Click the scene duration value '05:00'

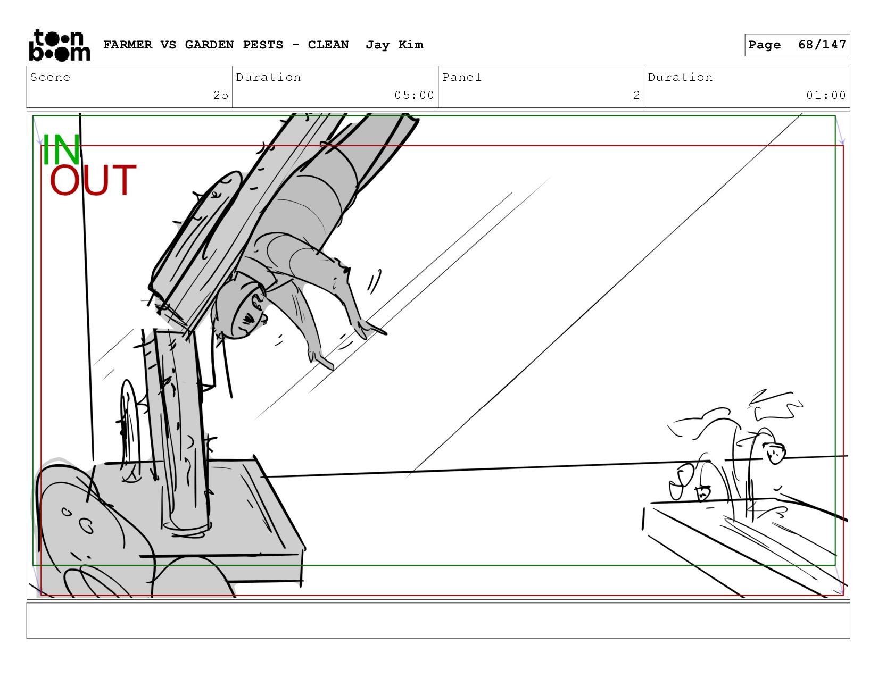coord(414,95)
